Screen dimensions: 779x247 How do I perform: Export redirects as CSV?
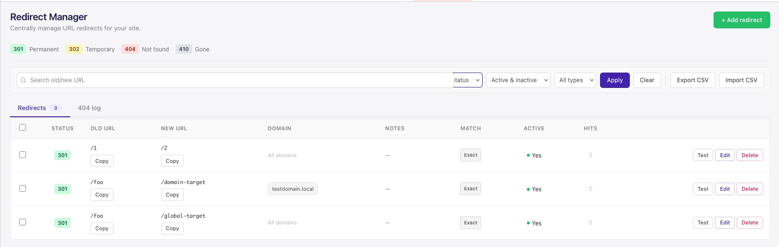coord(693,80)
